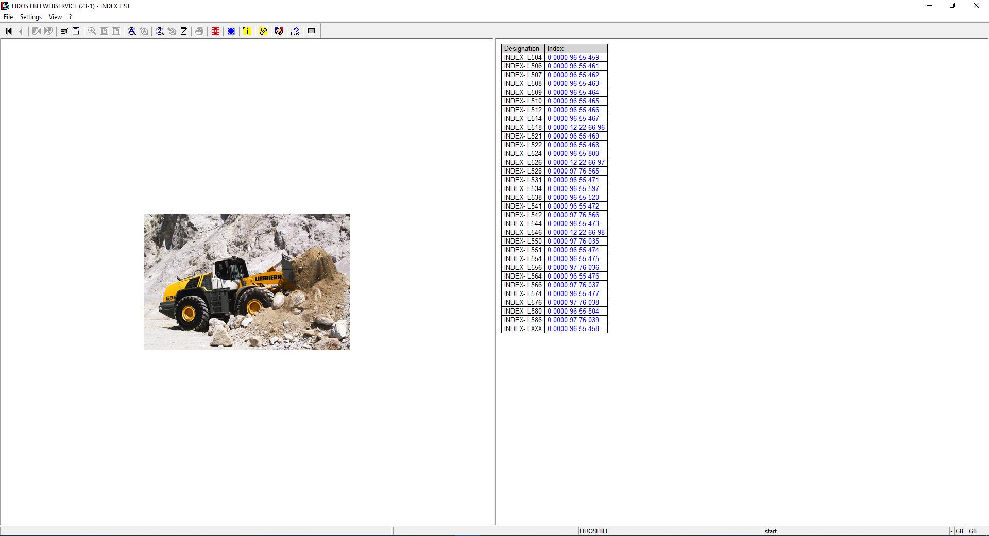Click the email envelope icon
Screen dimensions: 989x536
[x=311, y=31]
